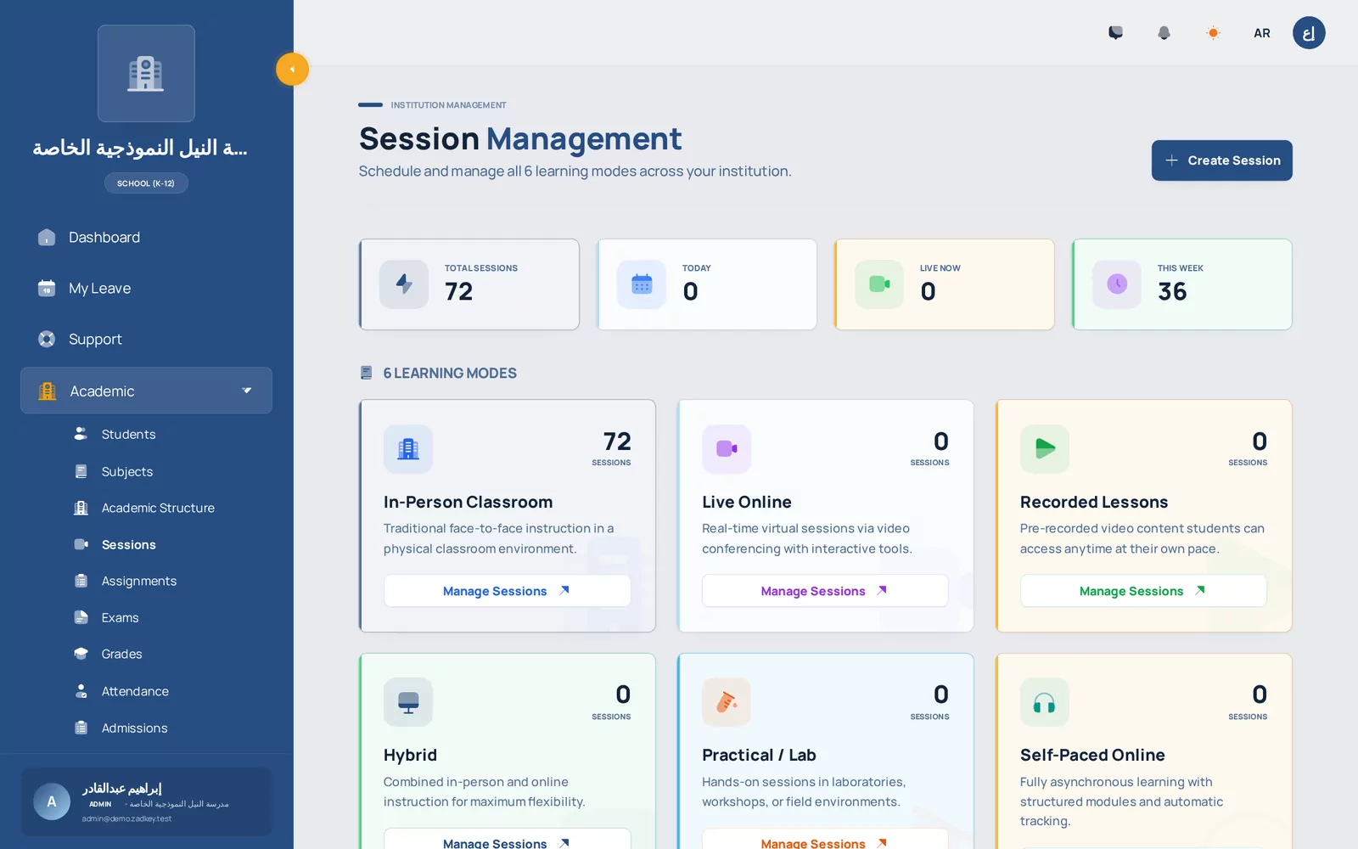
Task: Click the Live Now camera icon
Action: tap(879, 284)
